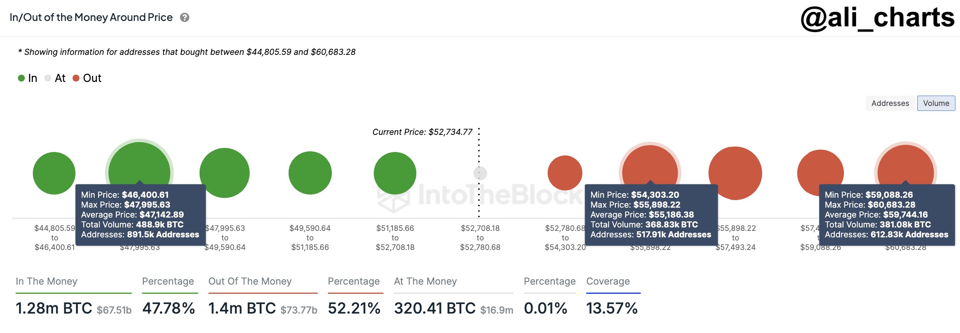Click the green bubble above $51,185.66 range
This screenshot has height=333, width=960.
point(395,173)
